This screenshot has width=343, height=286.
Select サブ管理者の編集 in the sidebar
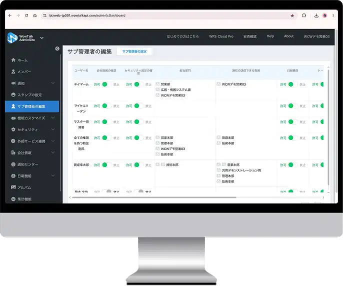tap(32, 106)
